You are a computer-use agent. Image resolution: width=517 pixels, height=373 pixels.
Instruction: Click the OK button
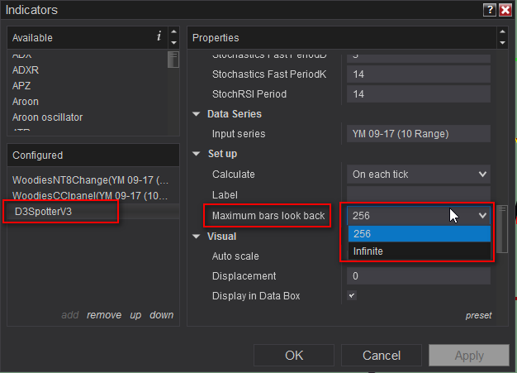tap(294, 356)
